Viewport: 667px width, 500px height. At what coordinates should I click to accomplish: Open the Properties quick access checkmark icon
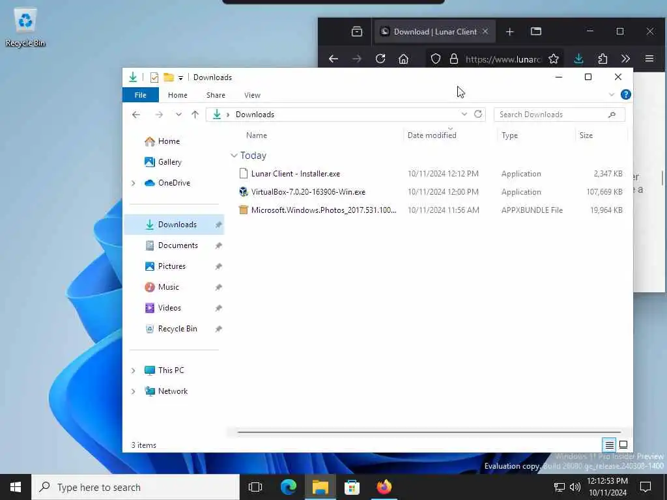click(x=154, y=77)
